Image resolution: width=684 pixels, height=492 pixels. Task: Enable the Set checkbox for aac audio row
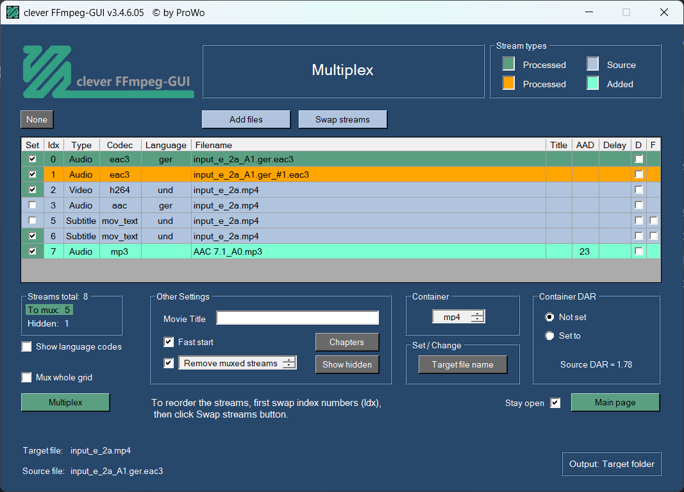coord(33,205)
